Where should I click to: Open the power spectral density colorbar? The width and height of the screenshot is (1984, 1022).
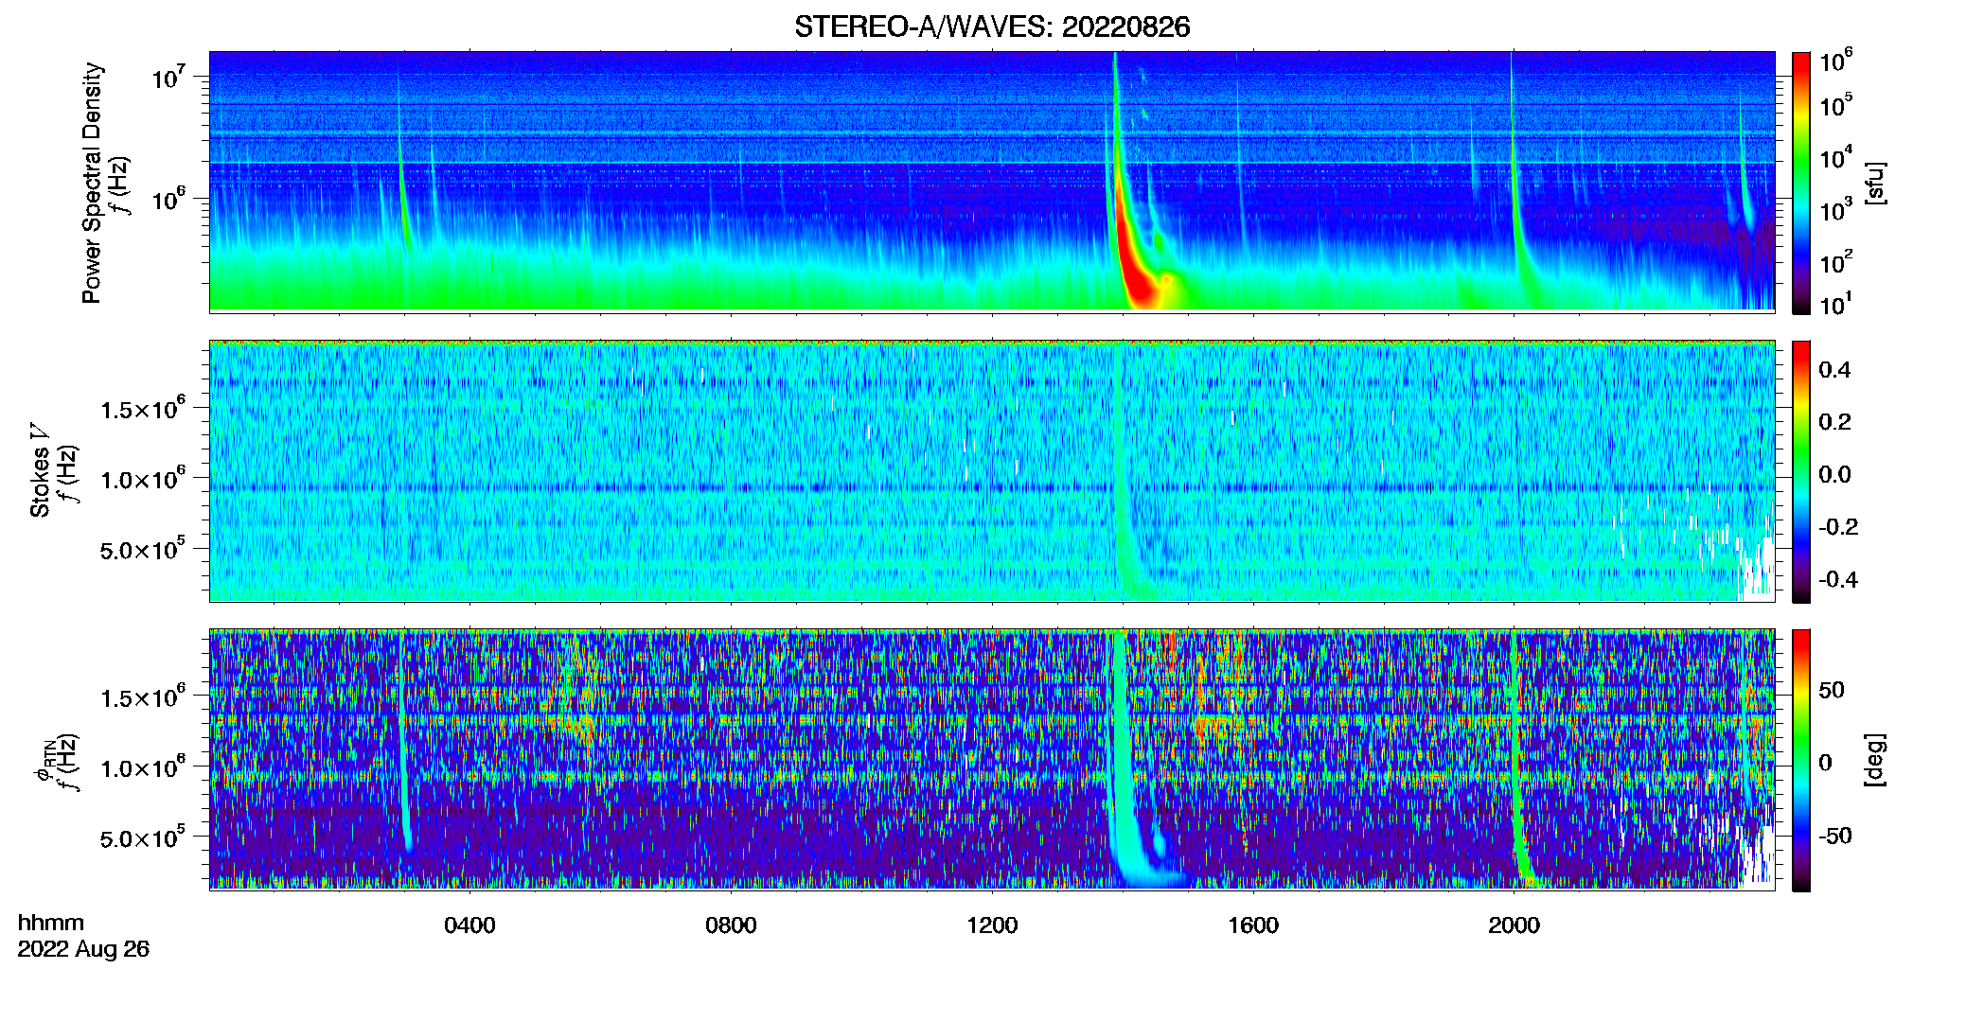1801,183
